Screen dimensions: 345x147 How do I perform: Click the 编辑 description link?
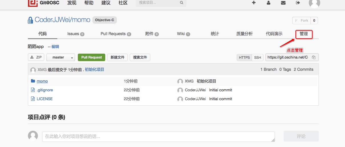(55, 47)
